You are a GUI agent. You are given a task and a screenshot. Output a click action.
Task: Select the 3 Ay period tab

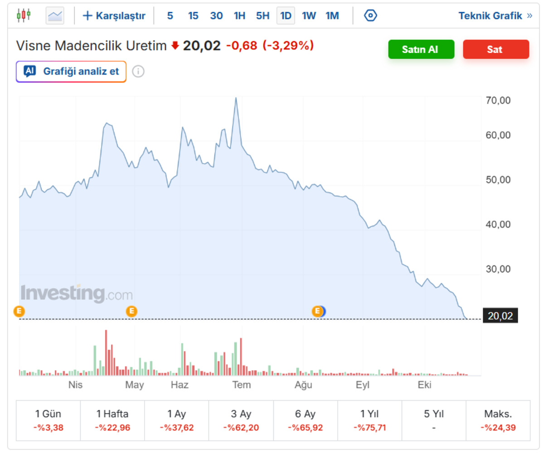tap(241, 420)
